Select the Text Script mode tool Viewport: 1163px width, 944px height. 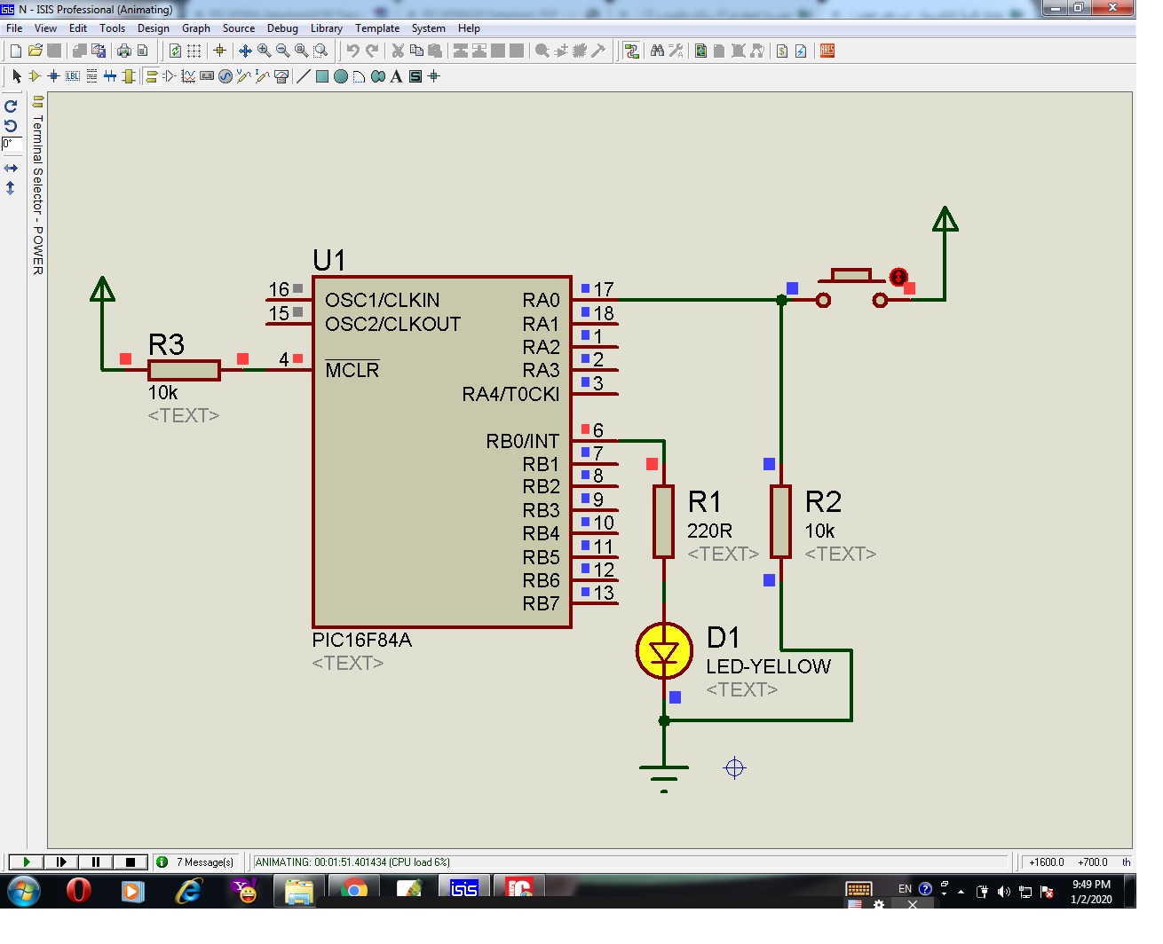(91, 76)
